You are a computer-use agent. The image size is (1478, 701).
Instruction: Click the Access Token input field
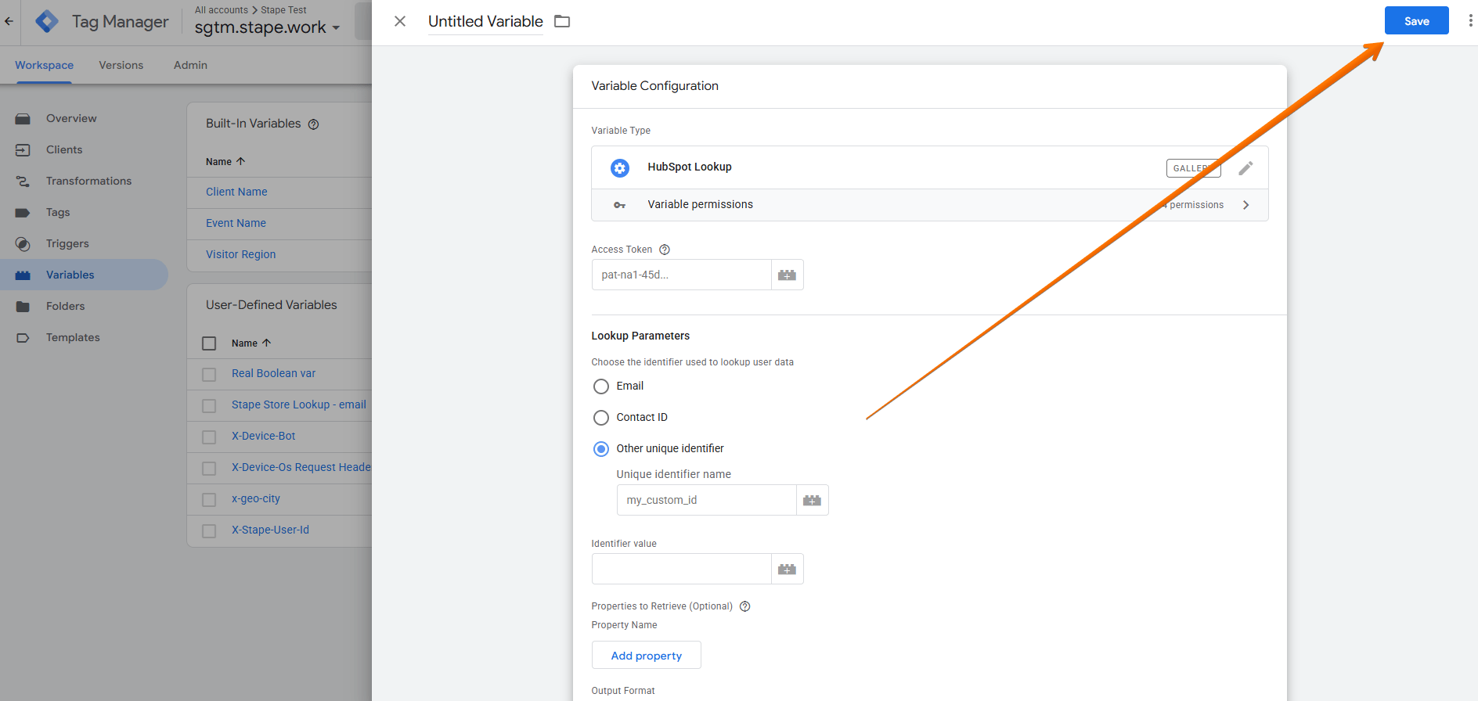click(681, 275)
